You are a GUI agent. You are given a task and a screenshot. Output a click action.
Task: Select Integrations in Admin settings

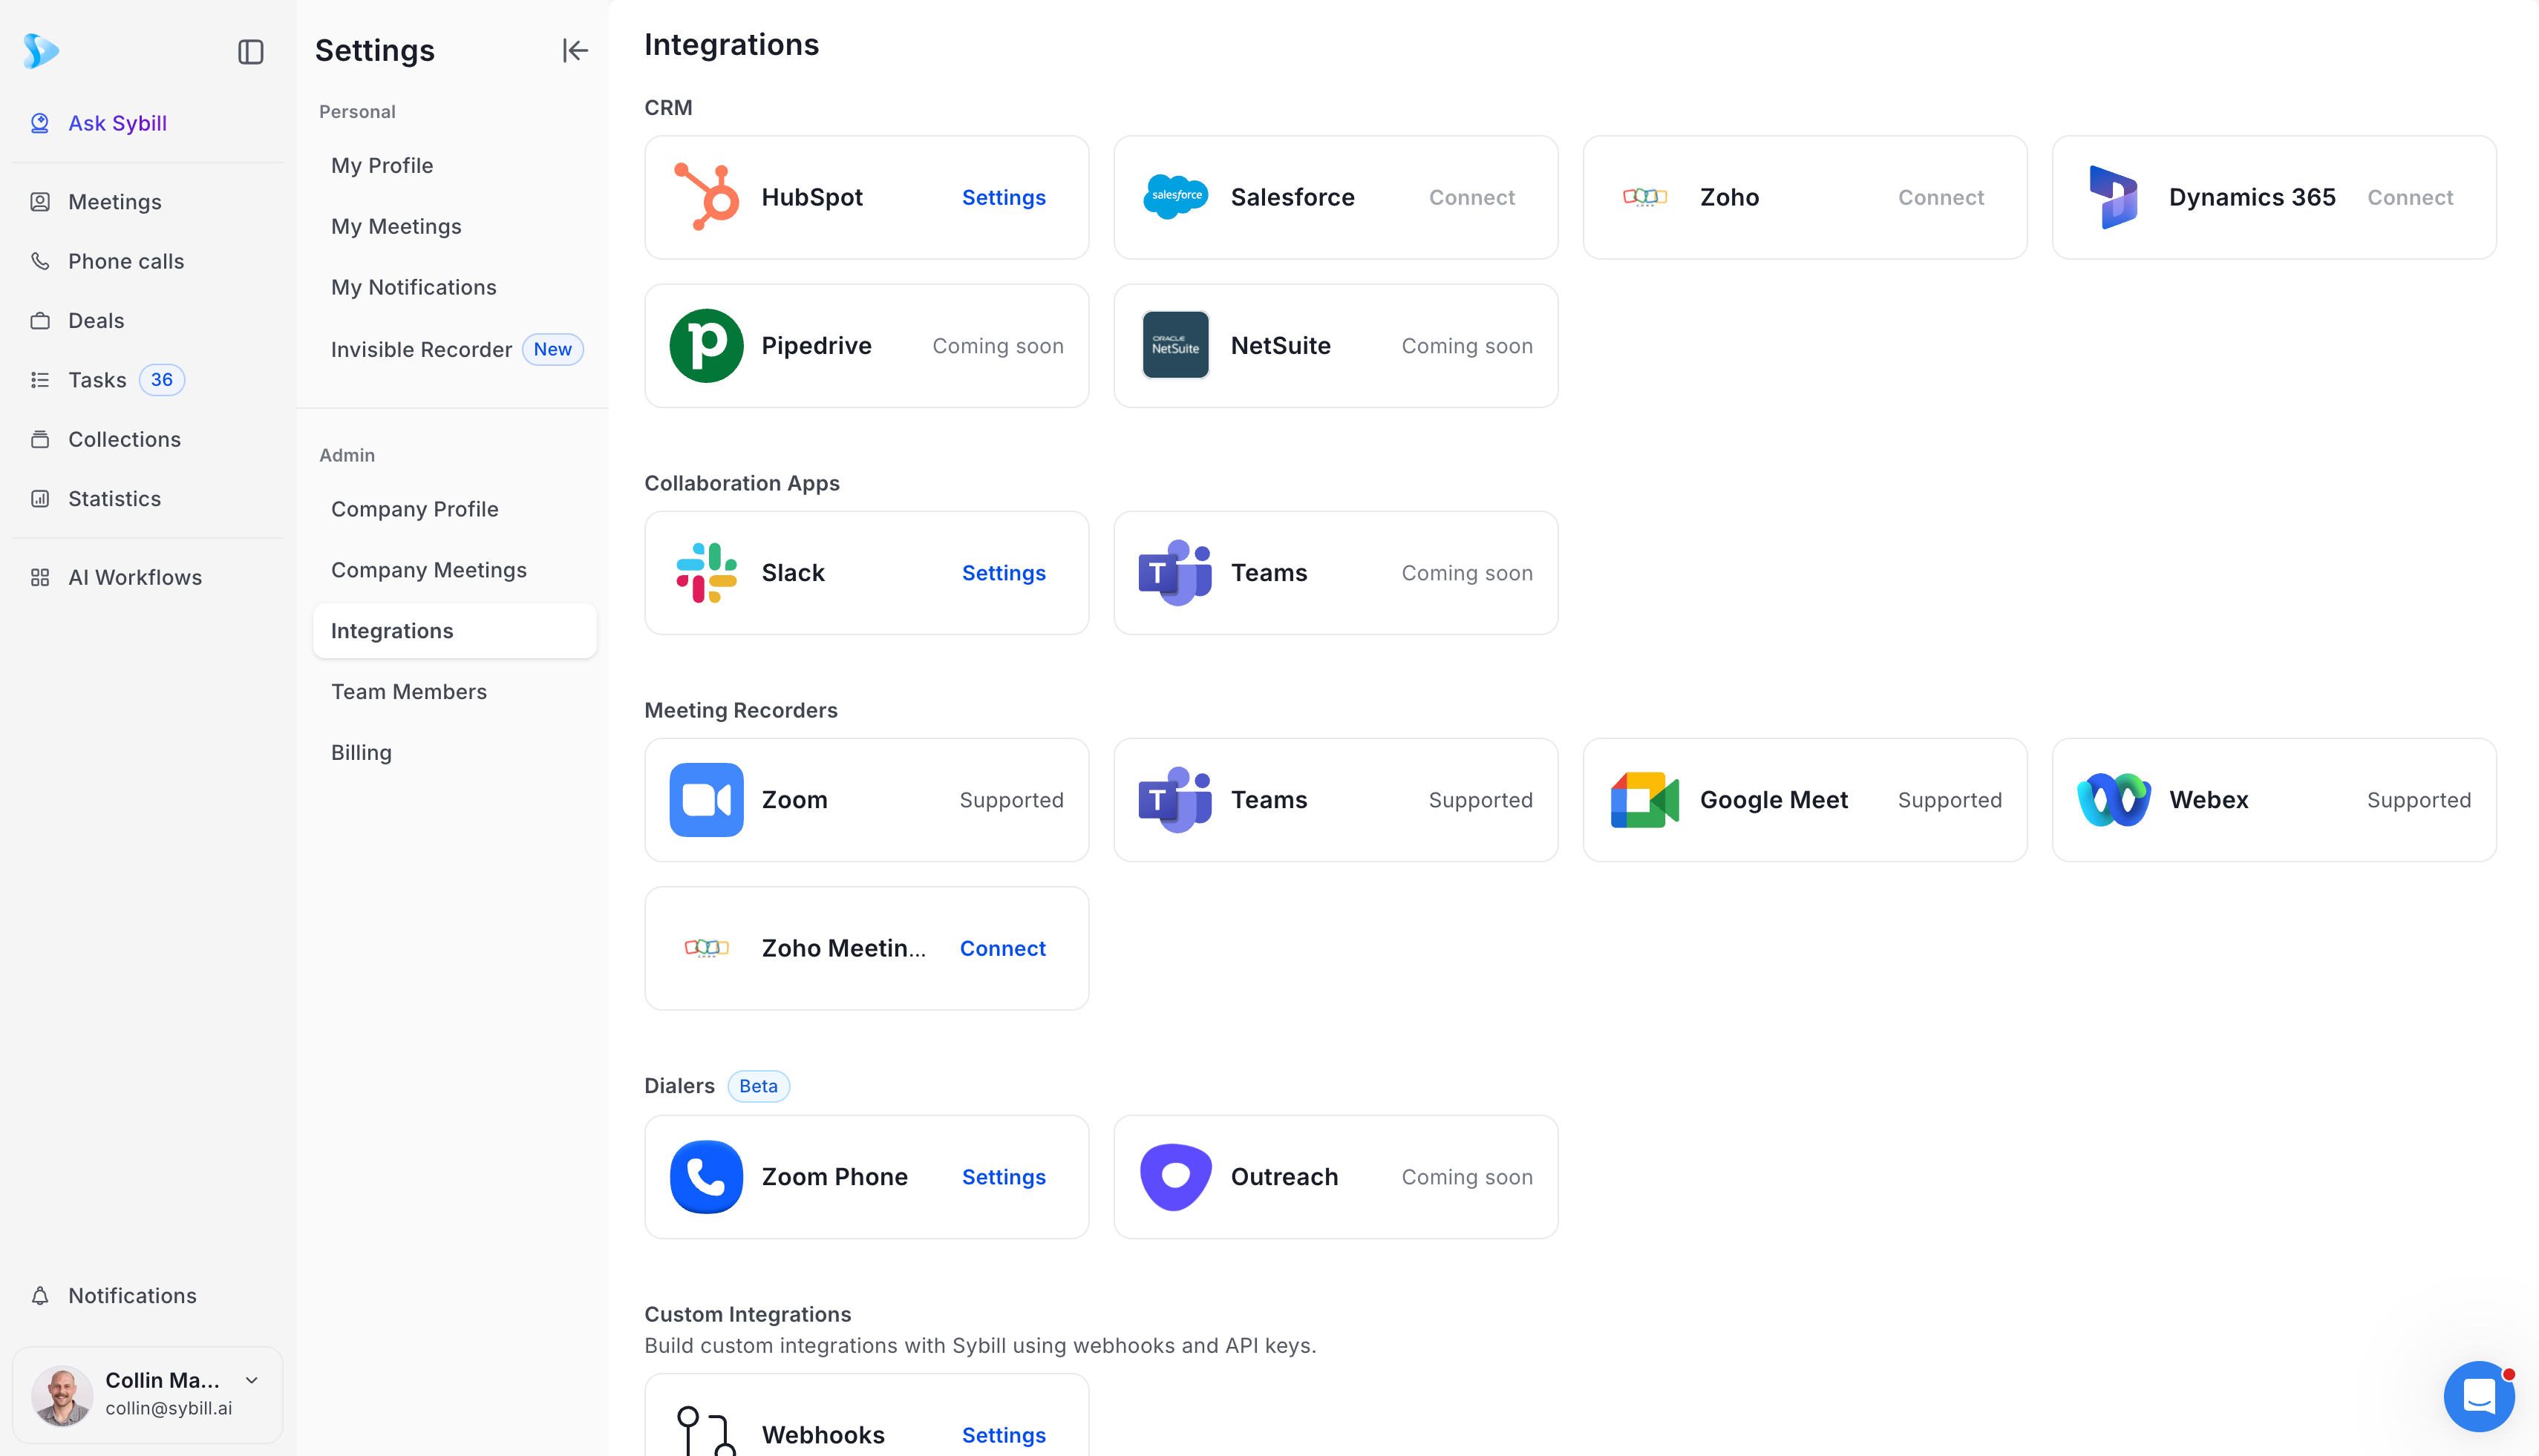pos(454,631)
